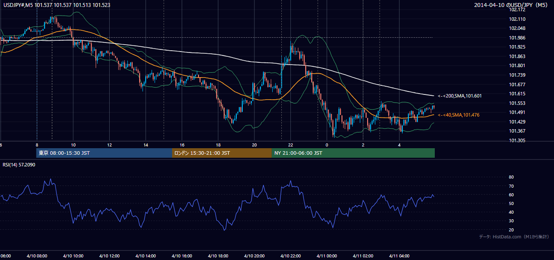This screenshot has width=554, height=260.
Task: Click the 4/10 14:00 time label
Action: point(146,256)
